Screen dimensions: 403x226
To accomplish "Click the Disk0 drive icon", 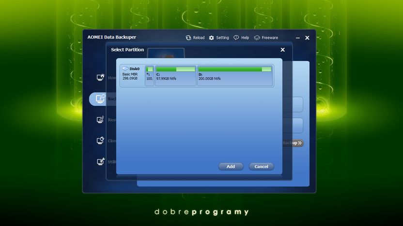I will [x=125, y=69].
